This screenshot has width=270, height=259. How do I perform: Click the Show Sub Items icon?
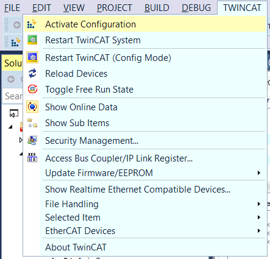[x=32, y=122]
